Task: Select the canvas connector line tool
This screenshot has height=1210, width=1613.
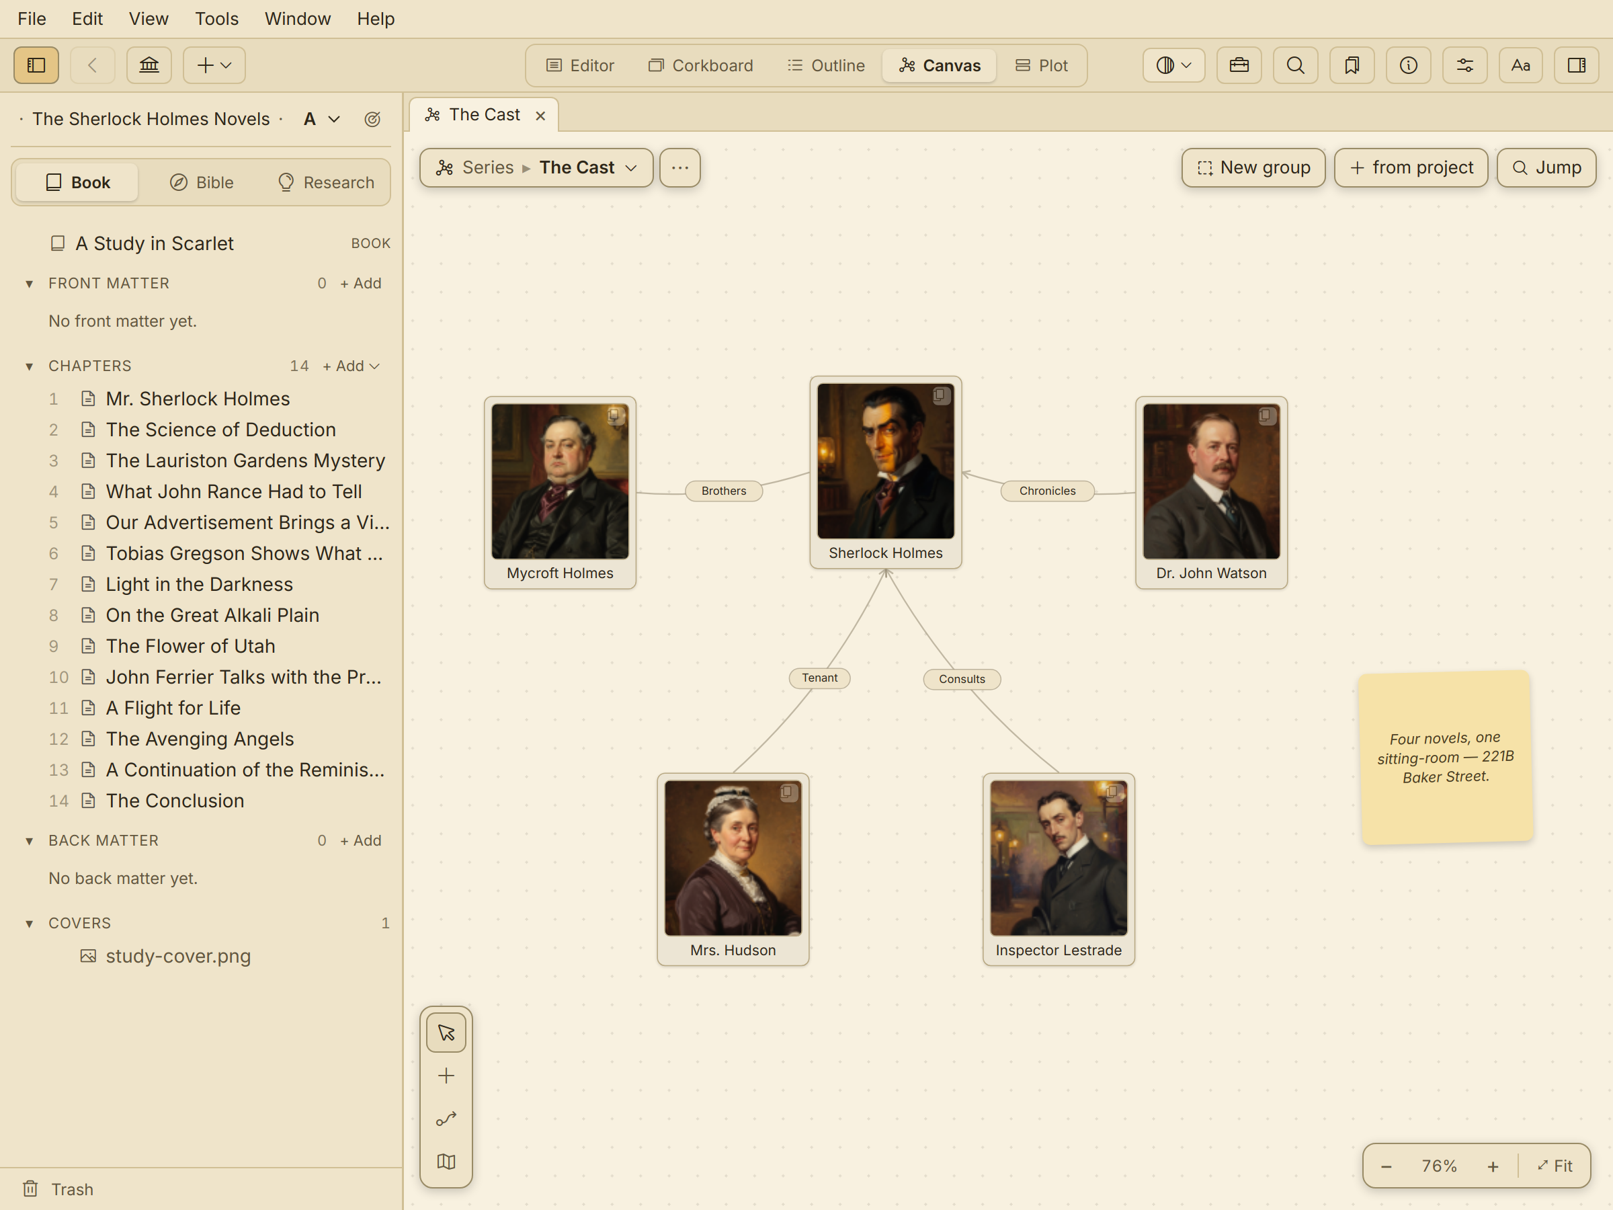Action: [446, 1119]
